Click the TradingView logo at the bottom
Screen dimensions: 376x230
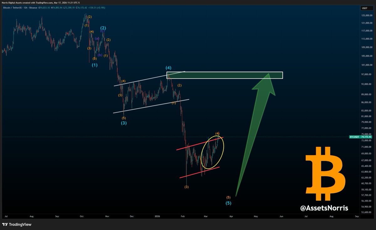point(17,224)
